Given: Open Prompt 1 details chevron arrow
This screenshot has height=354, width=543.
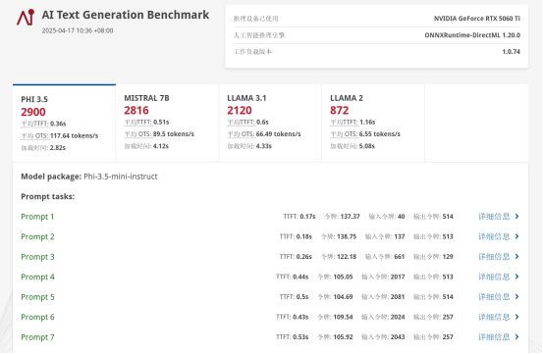Looking at the screenshot, I should [517, 217].
